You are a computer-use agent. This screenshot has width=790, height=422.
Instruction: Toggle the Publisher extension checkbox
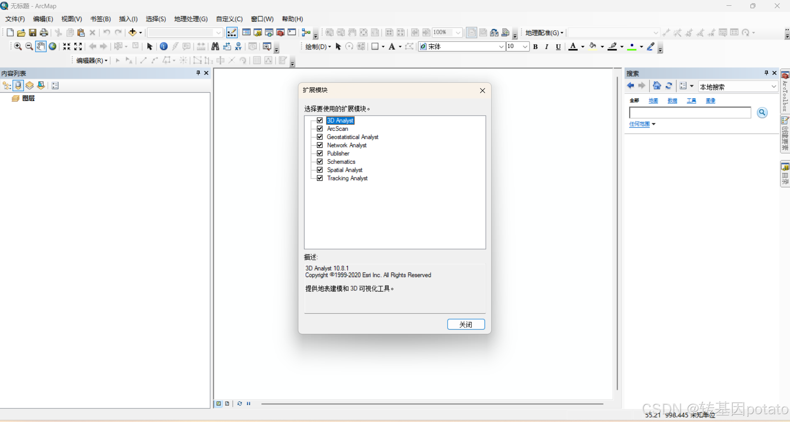(320, 153)
